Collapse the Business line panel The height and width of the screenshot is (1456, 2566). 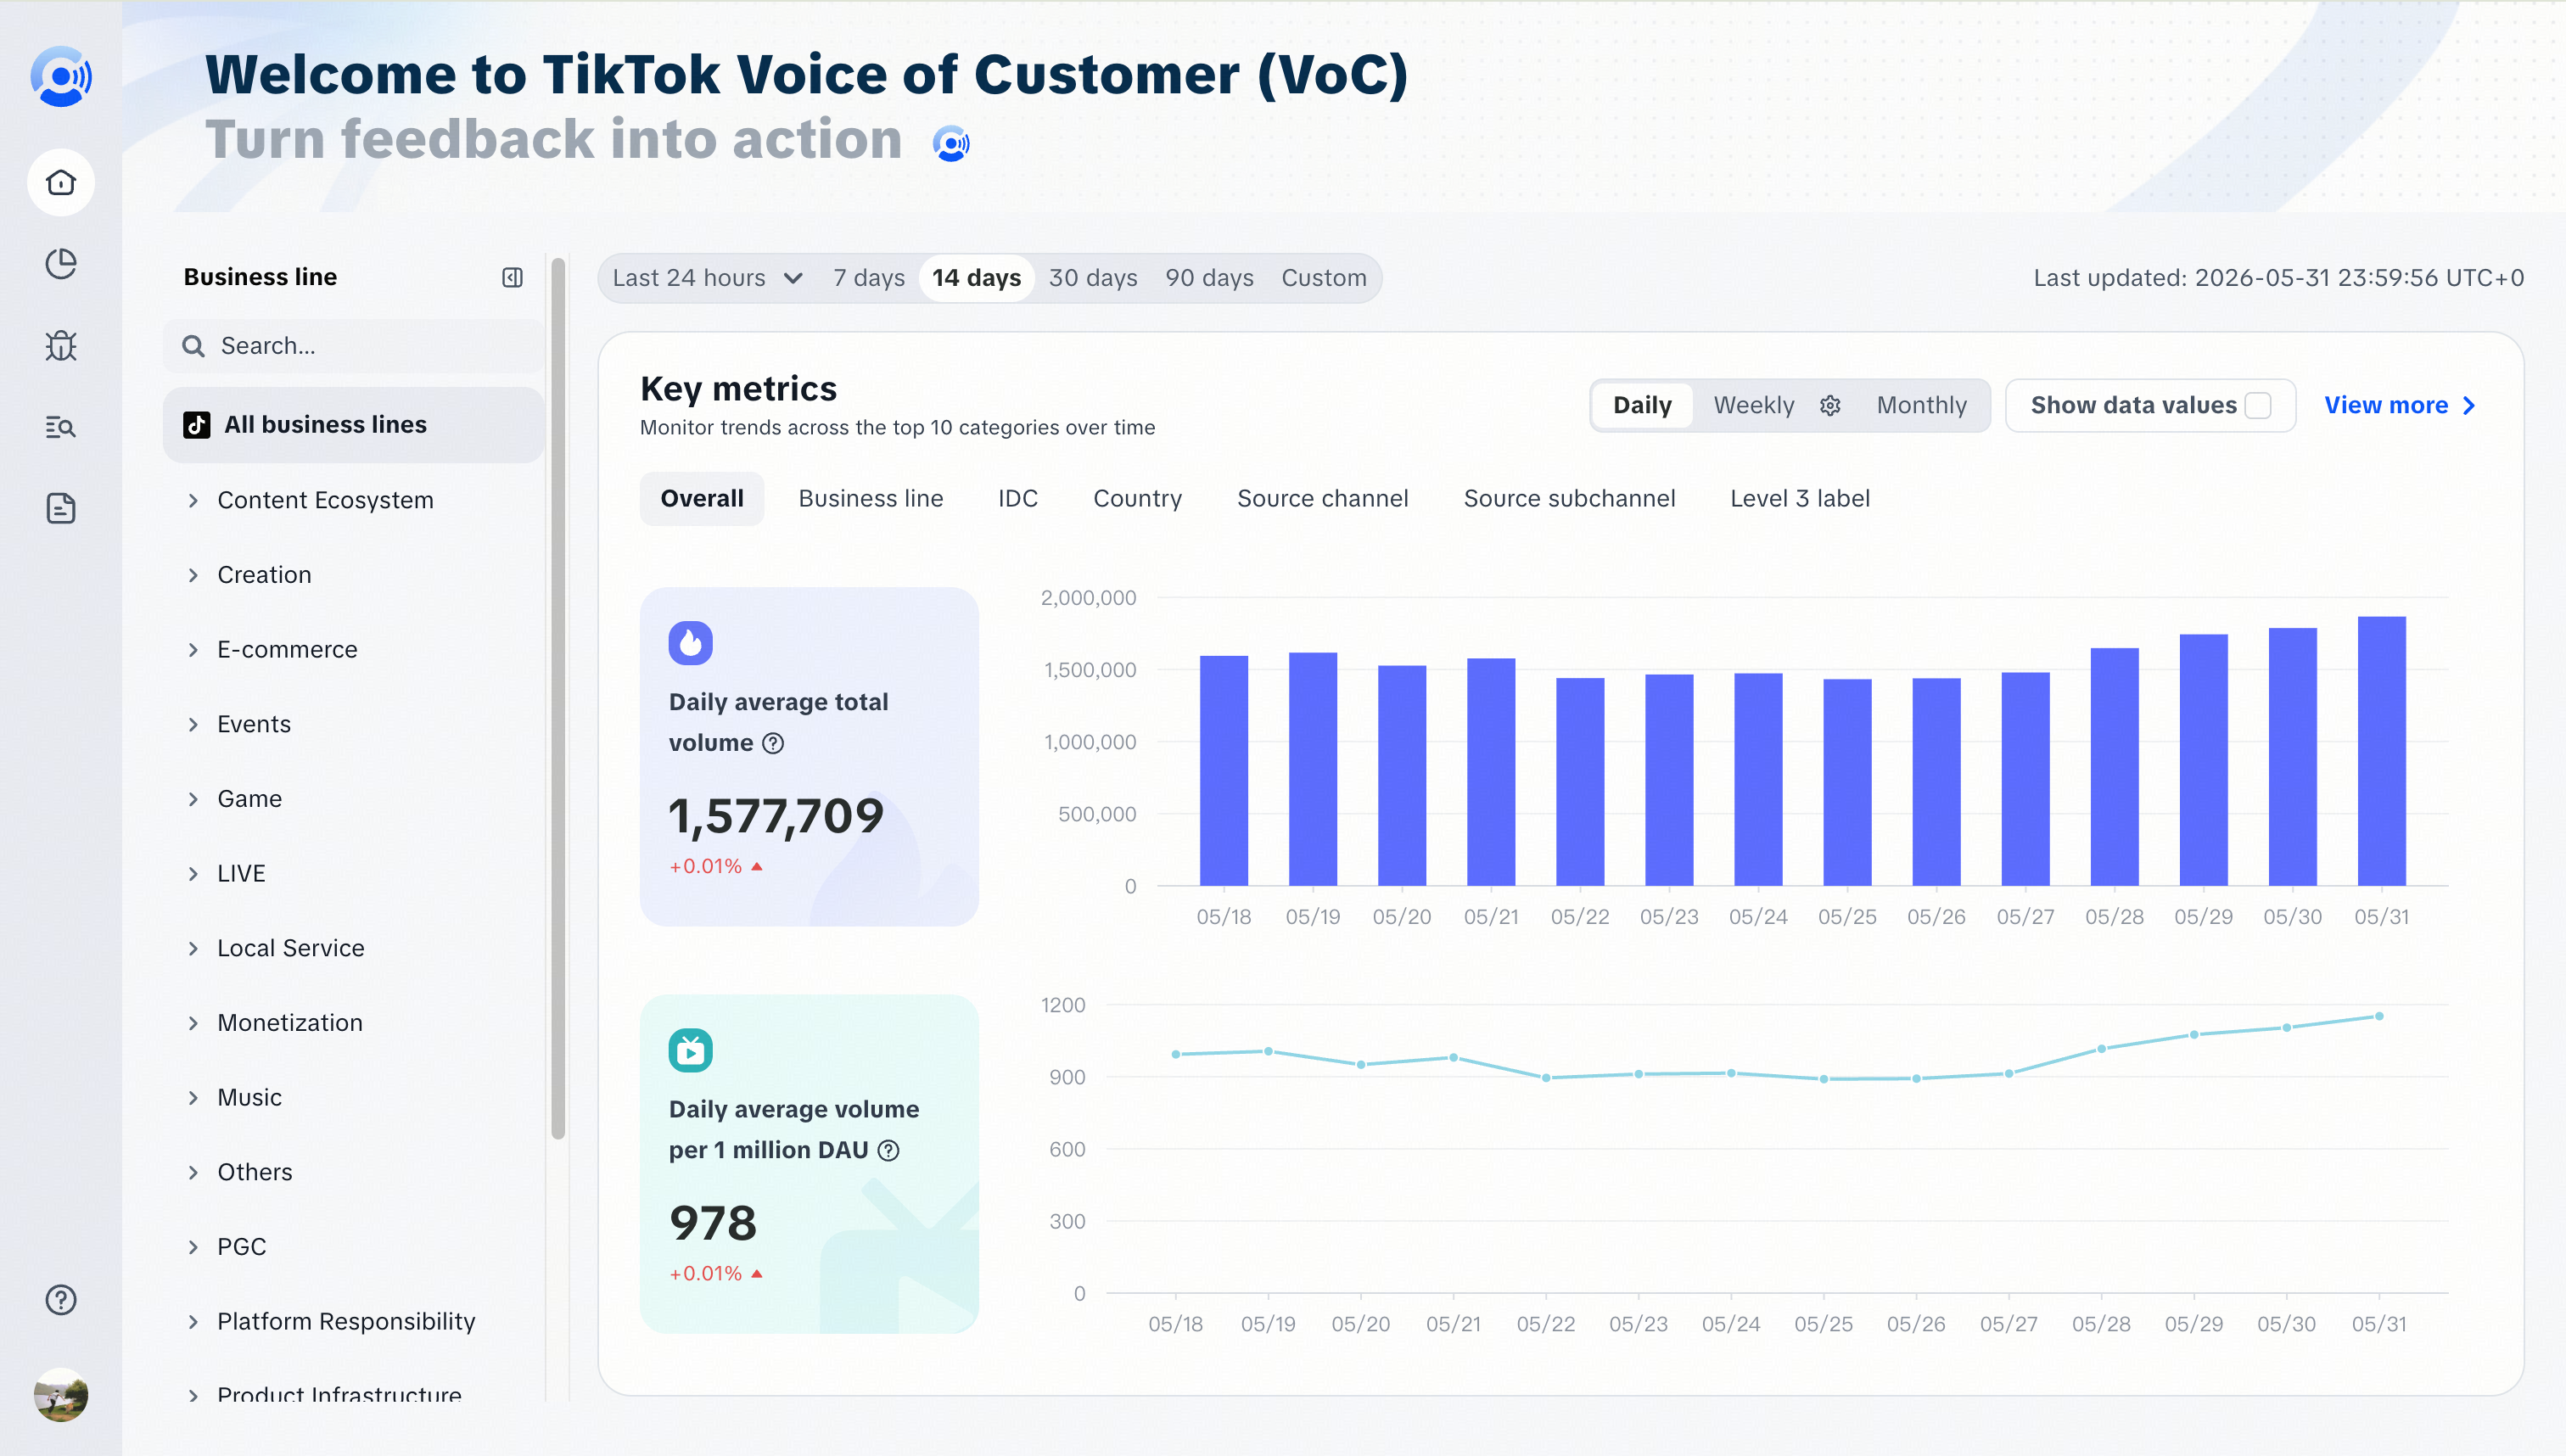click(512, 277)
